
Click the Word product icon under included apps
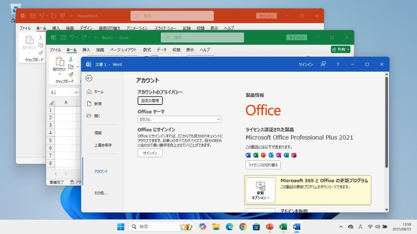click(x=248, y=155)
